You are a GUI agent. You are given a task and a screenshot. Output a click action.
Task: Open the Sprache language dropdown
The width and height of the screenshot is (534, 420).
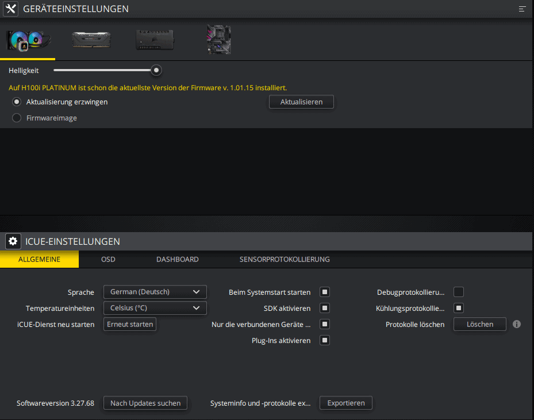click(155, 292)
